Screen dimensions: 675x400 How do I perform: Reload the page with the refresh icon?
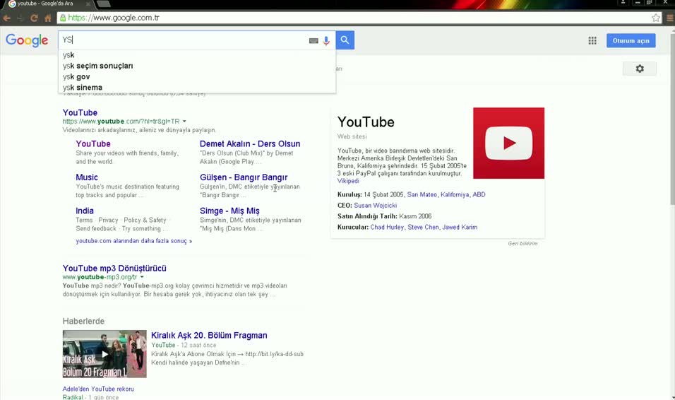click(x=32, y=18)
